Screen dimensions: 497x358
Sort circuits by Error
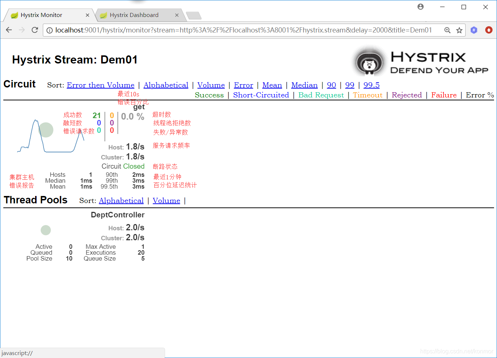(243, 85)
